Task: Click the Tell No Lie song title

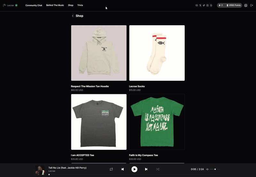Action: coord(68,168)
